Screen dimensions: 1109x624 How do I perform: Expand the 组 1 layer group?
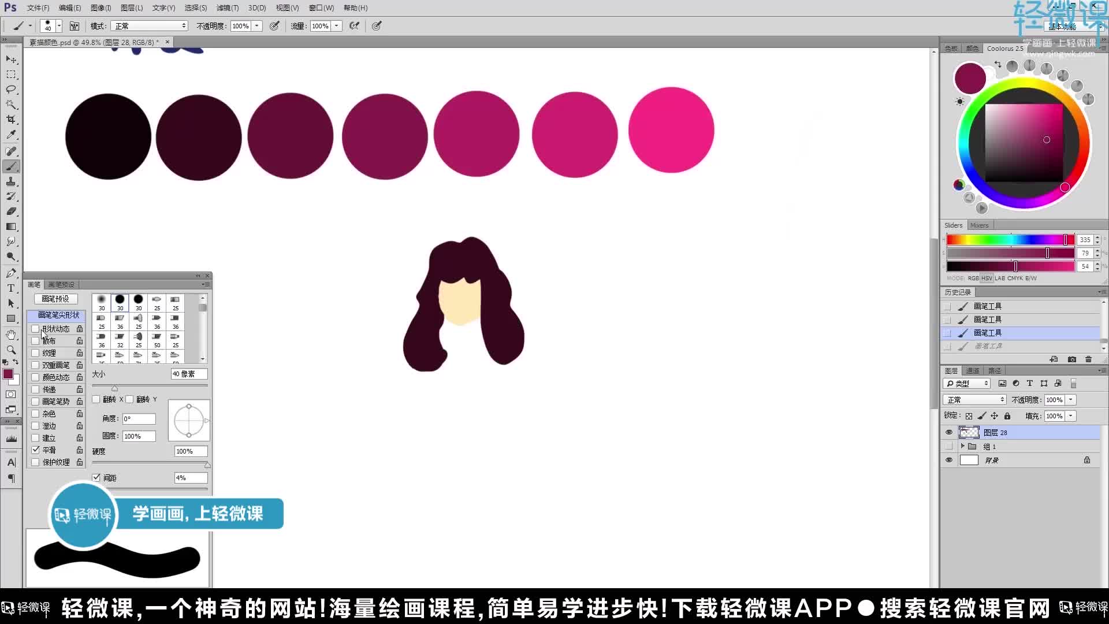pyautogui.click(x=962, y=446)
